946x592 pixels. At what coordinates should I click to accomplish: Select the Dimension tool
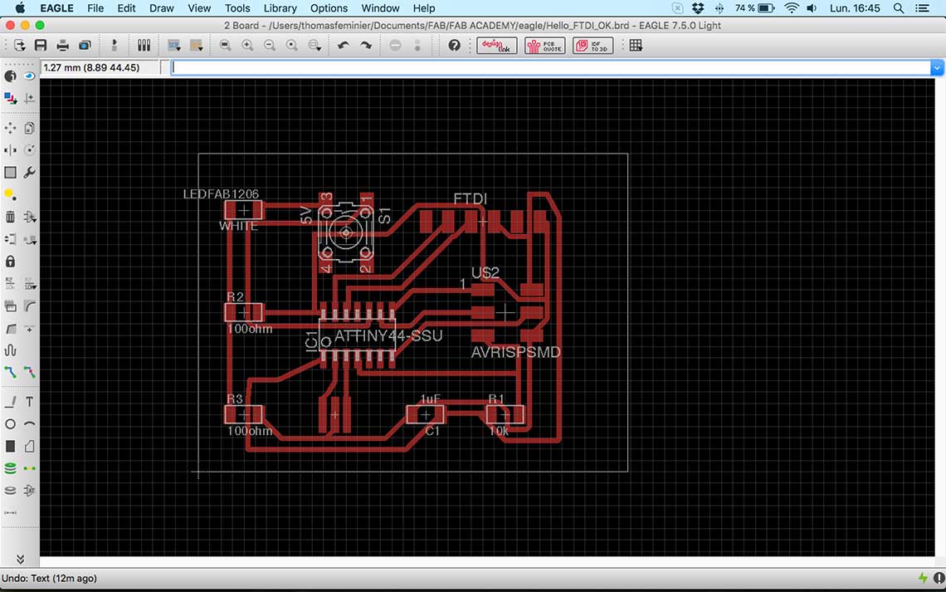click(x=10, y=512)
